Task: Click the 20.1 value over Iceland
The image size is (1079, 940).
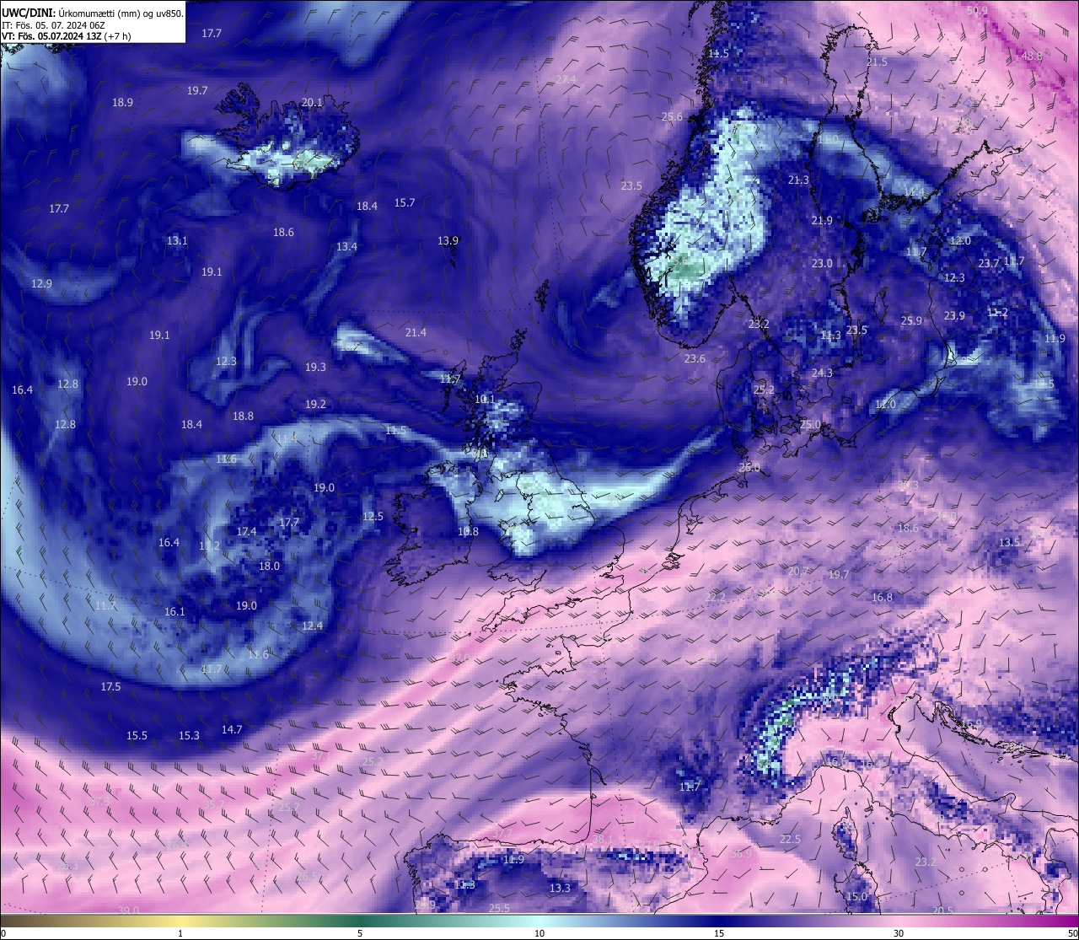Action: (x=312, y=102)
